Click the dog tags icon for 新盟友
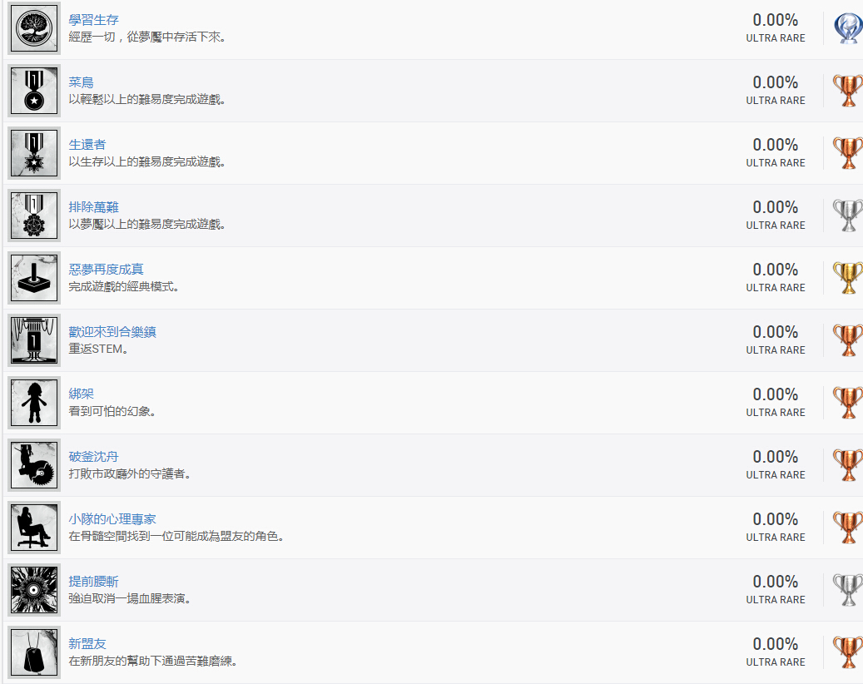 click(x=34, y=652)
